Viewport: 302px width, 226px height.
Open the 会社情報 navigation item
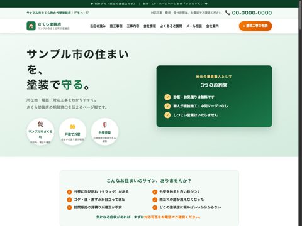[150, 26]
